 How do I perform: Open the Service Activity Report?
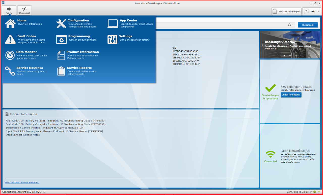[x=286, y=12]
